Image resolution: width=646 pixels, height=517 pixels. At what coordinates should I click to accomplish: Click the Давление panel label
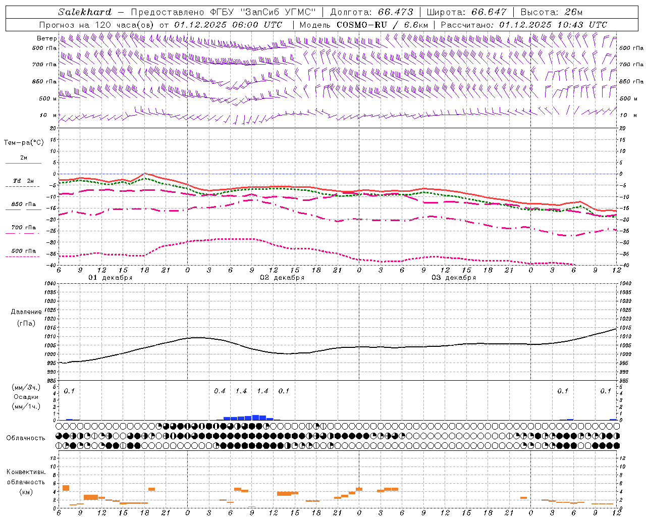tap(26, 312)
